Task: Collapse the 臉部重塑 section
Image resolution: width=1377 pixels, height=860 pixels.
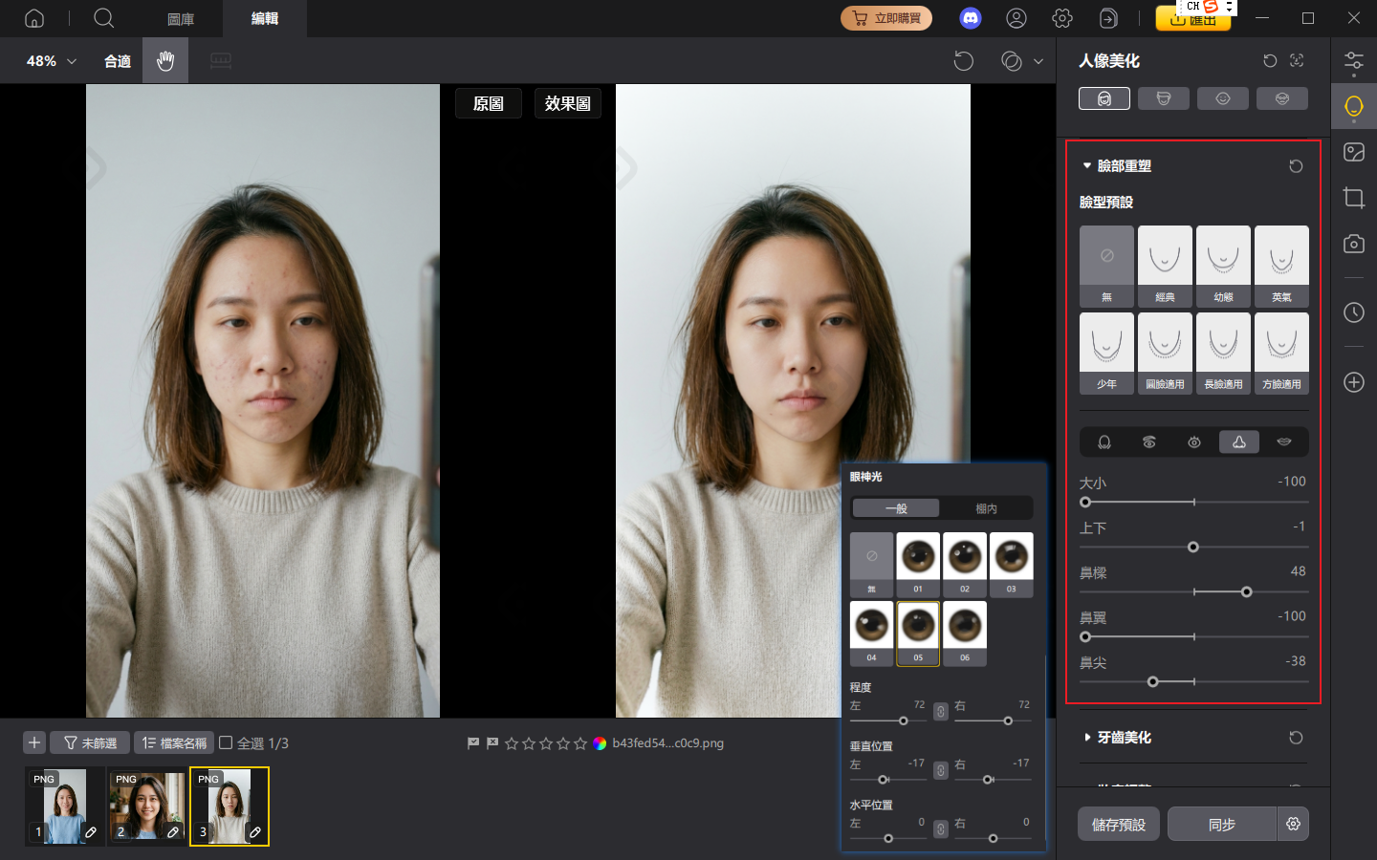Action: tap(1087, 164)
